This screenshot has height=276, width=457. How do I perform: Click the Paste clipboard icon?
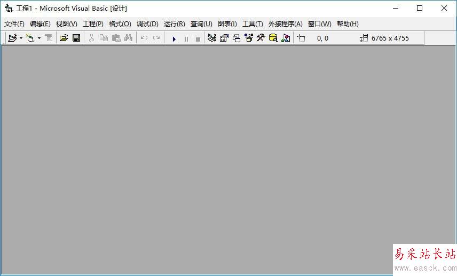tap(116, 38)
